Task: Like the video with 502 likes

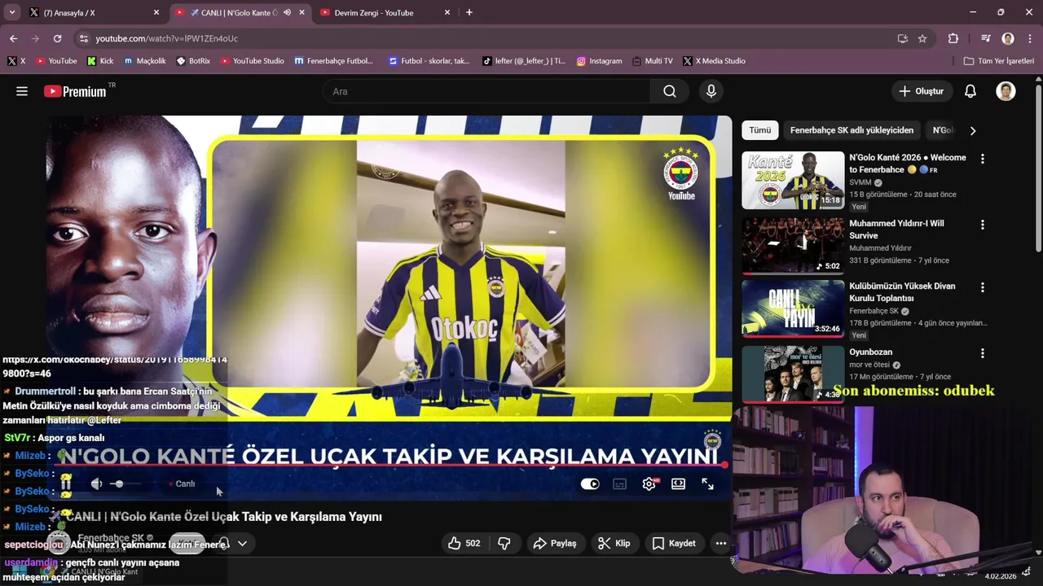Action: tap(464, 543)
